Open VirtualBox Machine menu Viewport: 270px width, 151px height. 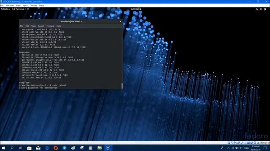coord(9,5)
